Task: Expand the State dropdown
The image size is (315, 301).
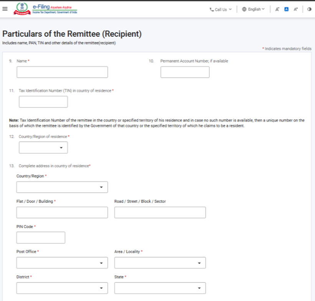Action: (160, 288)
